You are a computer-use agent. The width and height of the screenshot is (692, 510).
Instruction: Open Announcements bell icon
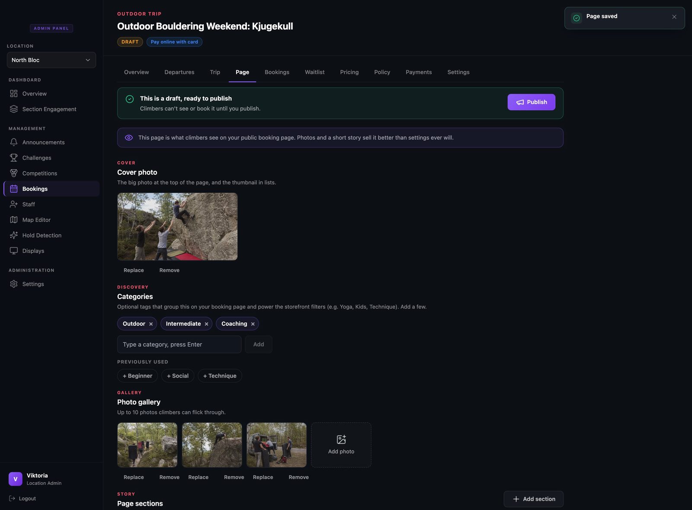[14, 142]
